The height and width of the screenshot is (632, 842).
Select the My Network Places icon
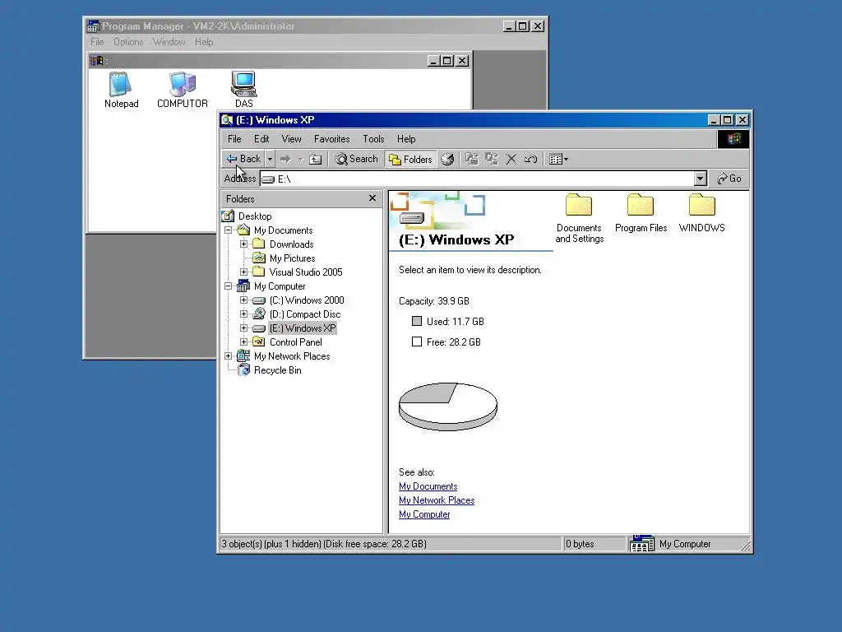243,355
